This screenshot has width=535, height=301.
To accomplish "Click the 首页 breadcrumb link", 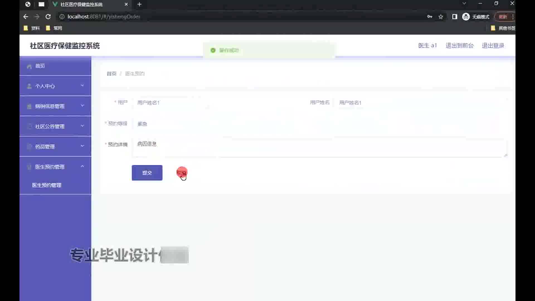I will [x=111, y=74].
